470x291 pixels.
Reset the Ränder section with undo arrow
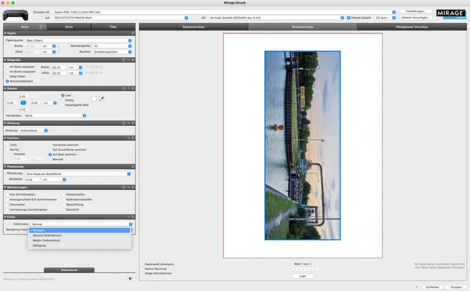pos(129,88)
